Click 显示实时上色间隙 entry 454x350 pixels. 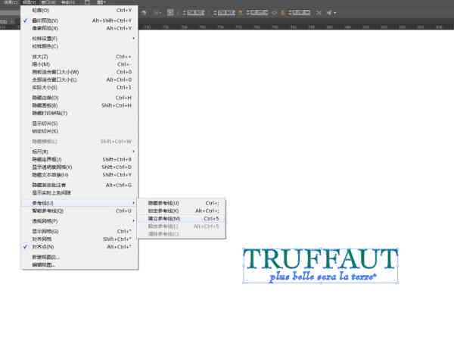pyautogui.click(x=79, y=193)
